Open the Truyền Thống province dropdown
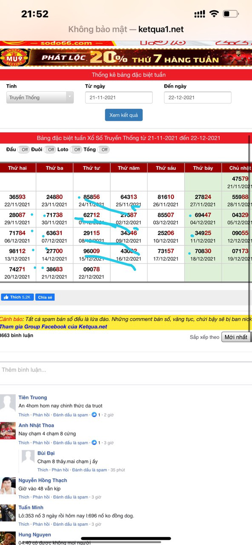Screen dimensions: 252x545 coord(40,98)
